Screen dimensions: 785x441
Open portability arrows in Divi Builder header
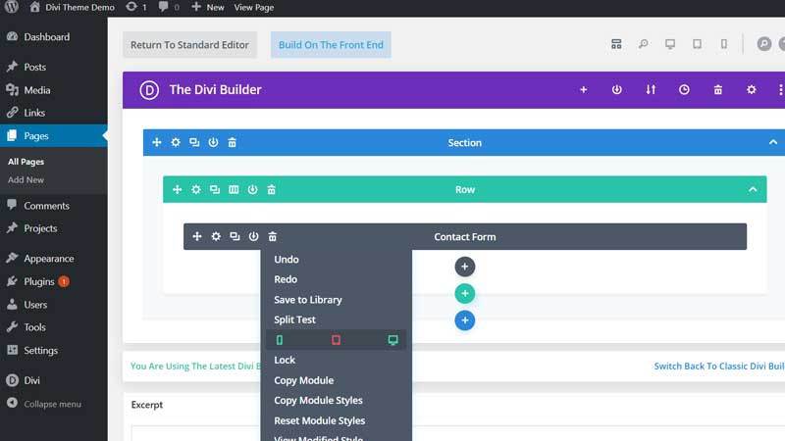(x=651, y=89)
